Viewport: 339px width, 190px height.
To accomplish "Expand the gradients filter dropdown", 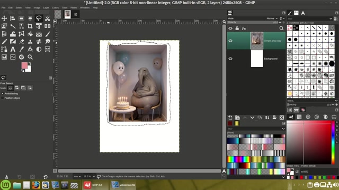I will point(283,129).
